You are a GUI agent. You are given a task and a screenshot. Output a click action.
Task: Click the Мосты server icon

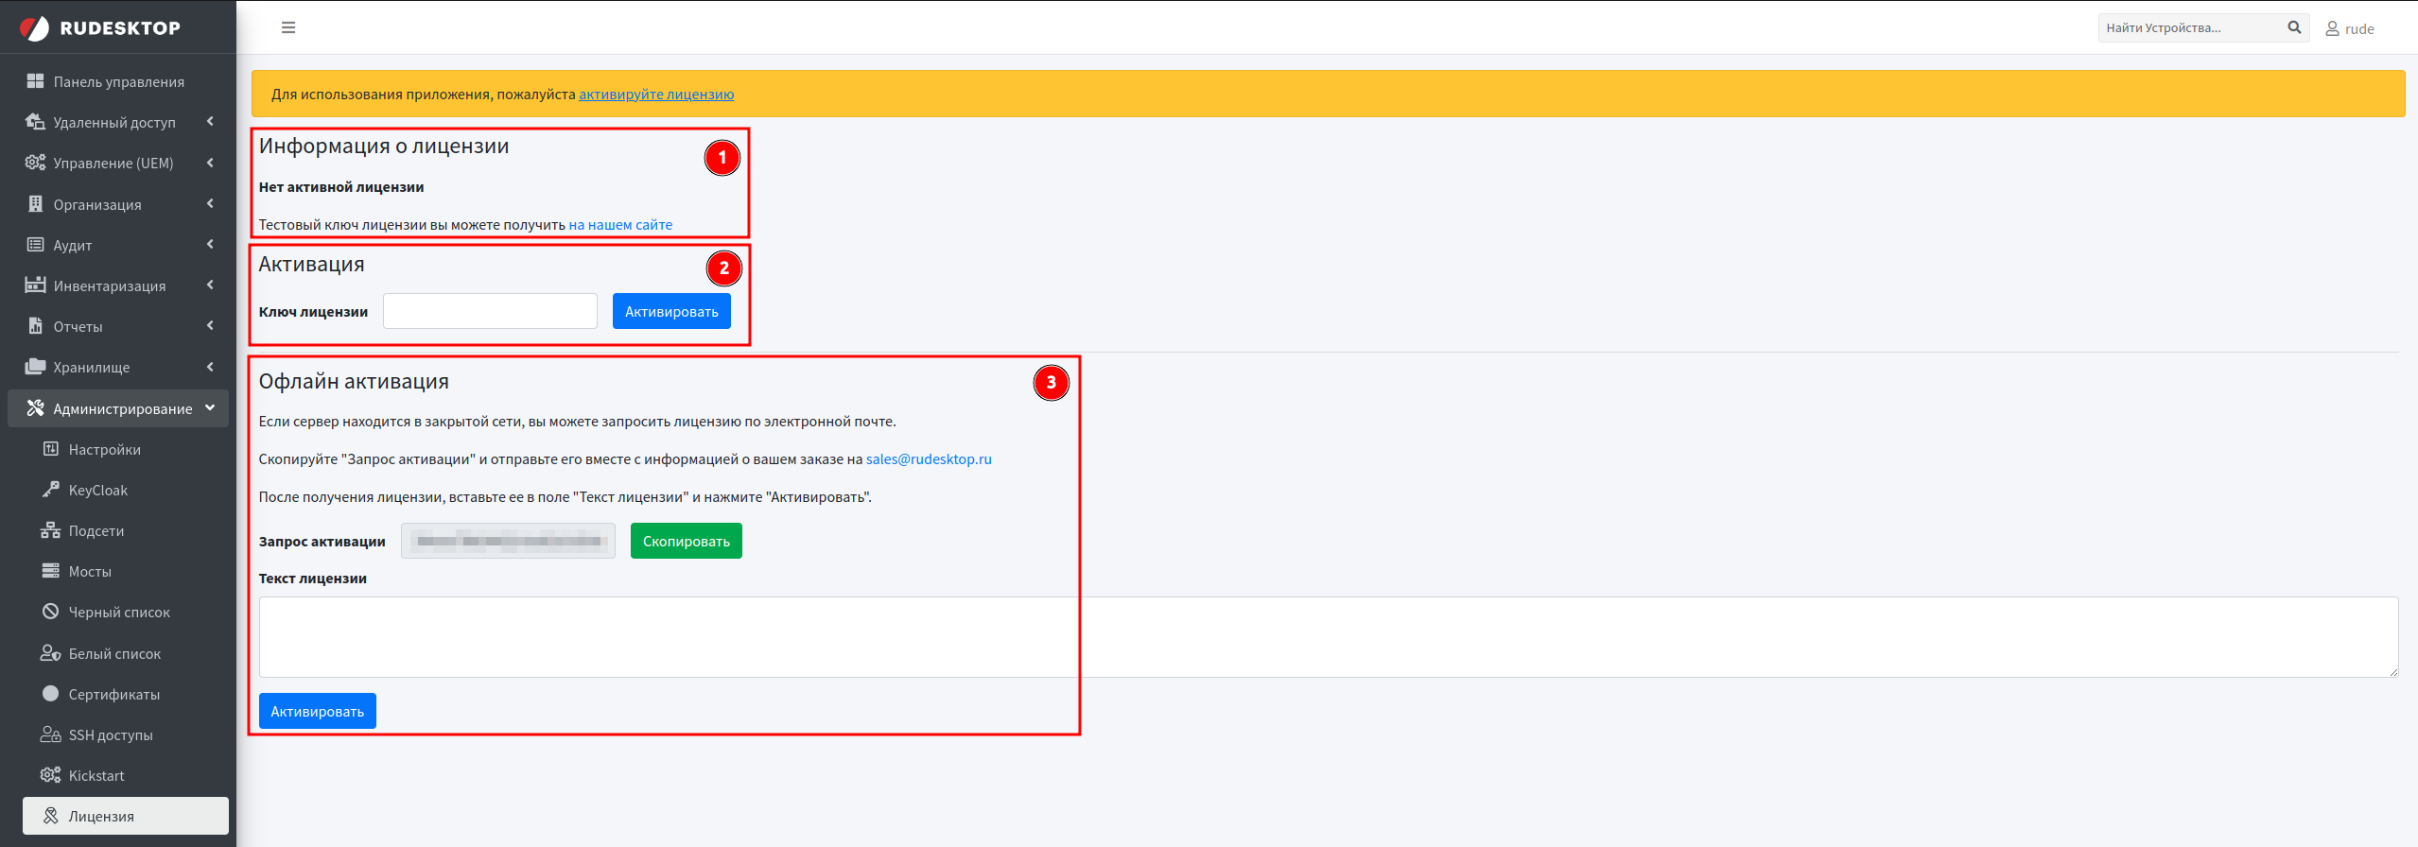point(50,571)
